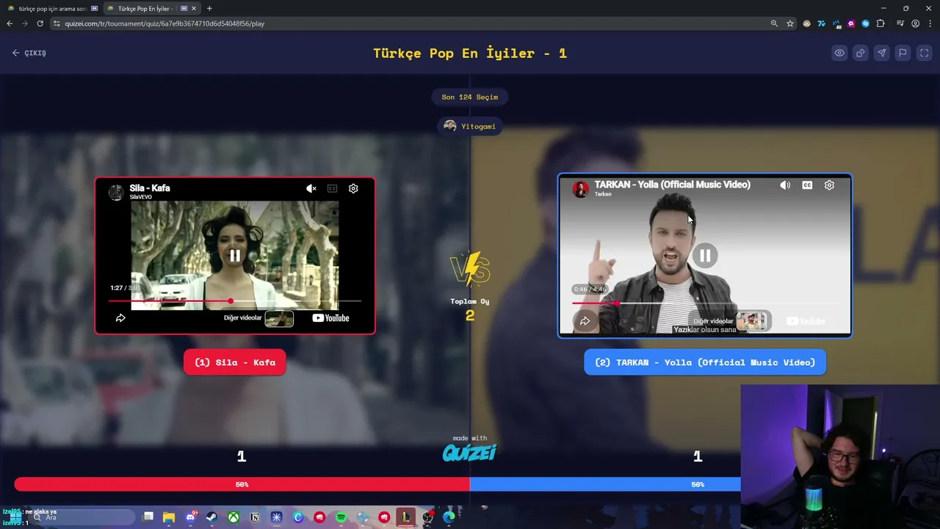The width and height of the screenshot is (940, 529).
Task: Open Notion from the taskbar
Action: point(255,517)
